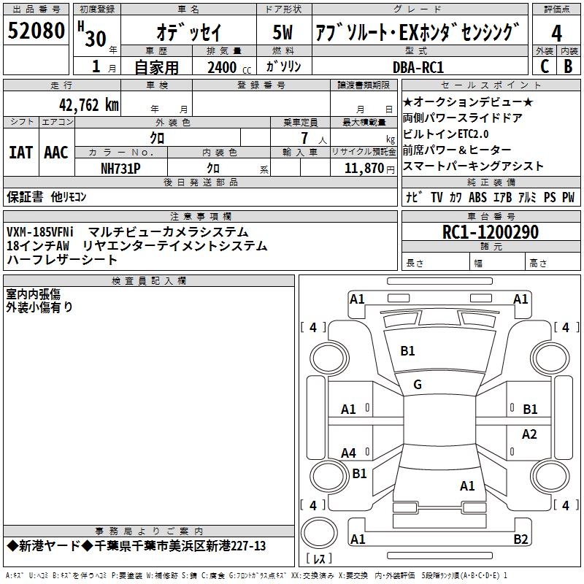The image size is (584, 584).
Task: Select the overall evaluation score 4
Action: (x=556, y=34)
